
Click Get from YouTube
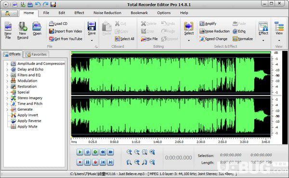tap(66, 39)
